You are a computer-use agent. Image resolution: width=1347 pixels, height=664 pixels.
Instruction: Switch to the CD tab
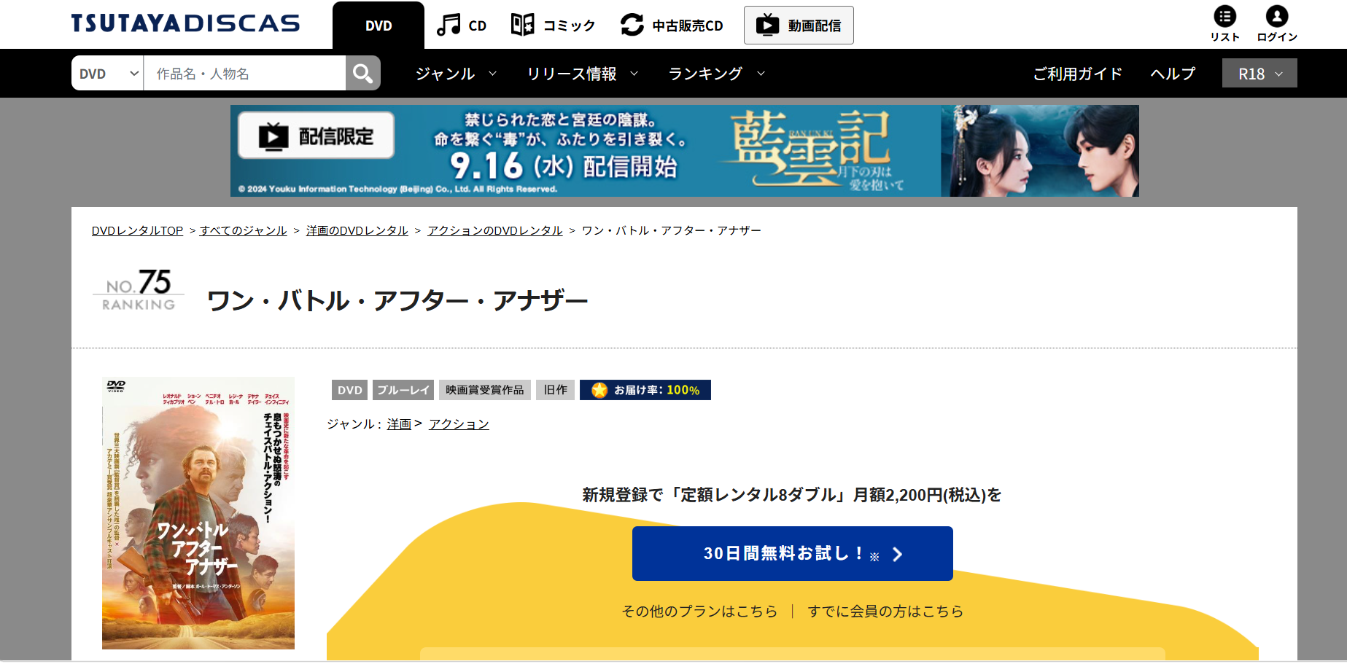tap(477, 26)
